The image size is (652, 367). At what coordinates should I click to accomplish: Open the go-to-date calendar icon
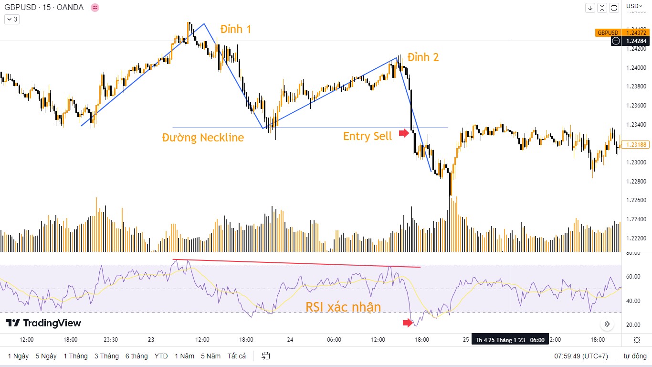pos(266,356)
